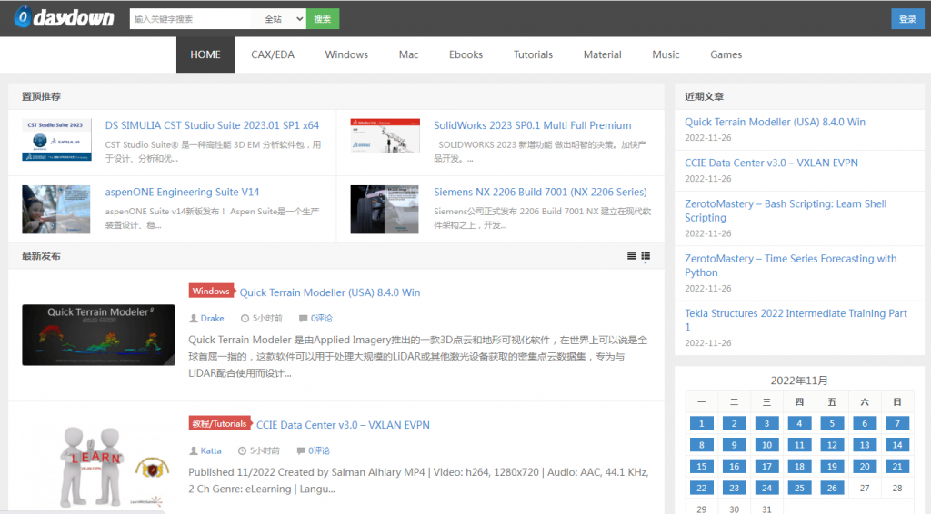
Task: Select calendar day 15
Action: [701, 466]
